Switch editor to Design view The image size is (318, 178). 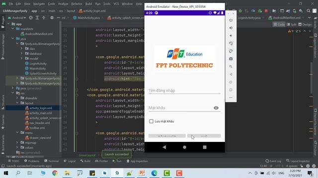[x=305, y=24]
